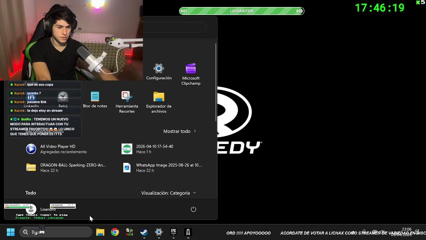This screenshot has height=240, width=426.
Task: Open Epic Games Launcher from taskbar
Action: tap(173, 232)
